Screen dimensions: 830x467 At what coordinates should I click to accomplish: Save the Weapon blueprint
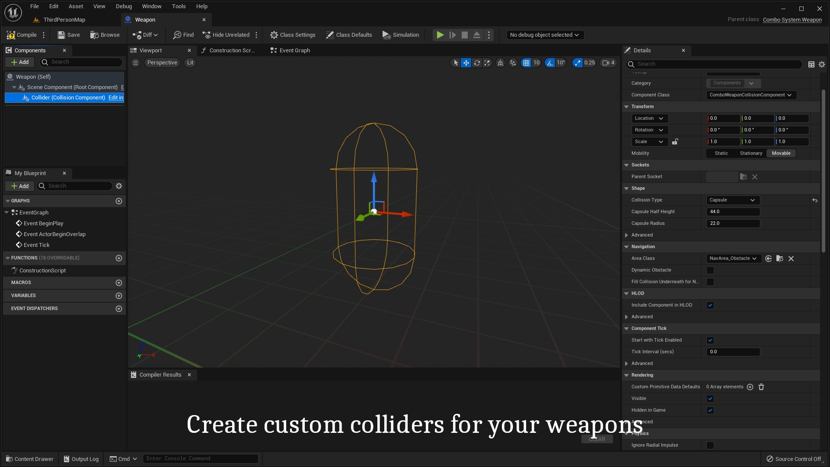[x=68, y=35]
